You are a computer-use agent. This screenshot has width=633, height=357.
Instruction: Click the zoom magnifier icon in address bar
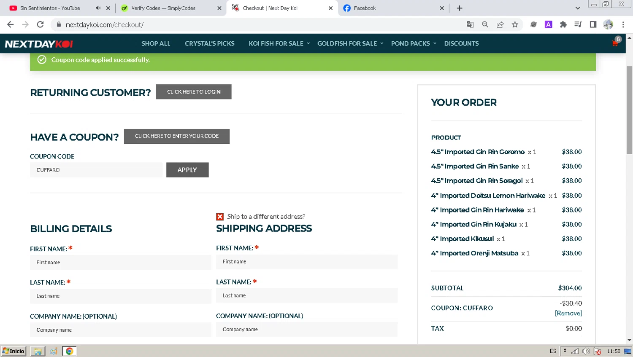[x=485, y=24]
